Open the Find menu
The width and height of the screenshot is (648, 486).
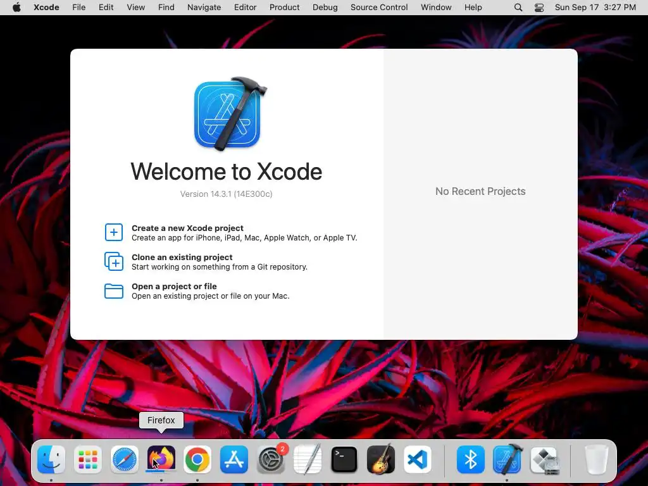click(166, 8)
